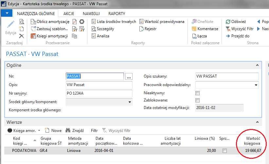Click the Nr seryjny field PO 1234A
Screen dimensions: 269x164
click(x=99, y=93)
